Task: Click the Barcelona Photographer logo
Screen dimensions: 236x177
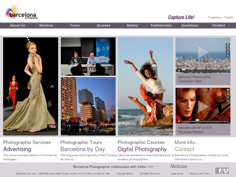Action: point(22,12)
